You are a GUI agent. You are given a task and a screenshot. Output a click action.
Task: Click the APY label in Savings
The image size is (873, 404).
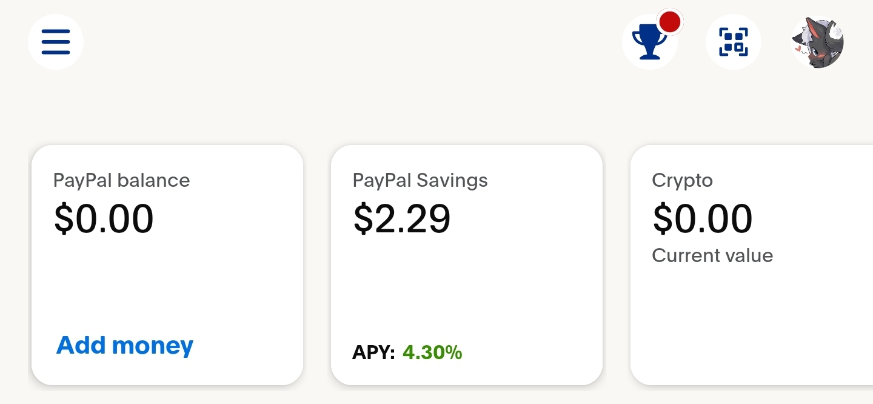[x=373, y=352]
